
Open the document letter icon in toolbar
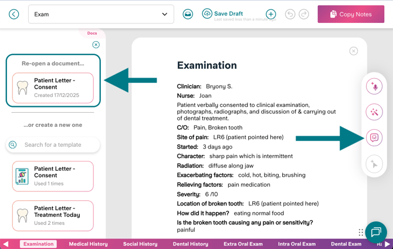coord(374,138)
